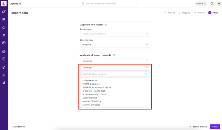Open the contacts people icon in sidebar
The image size is (222, 130).
coord(4,35)
